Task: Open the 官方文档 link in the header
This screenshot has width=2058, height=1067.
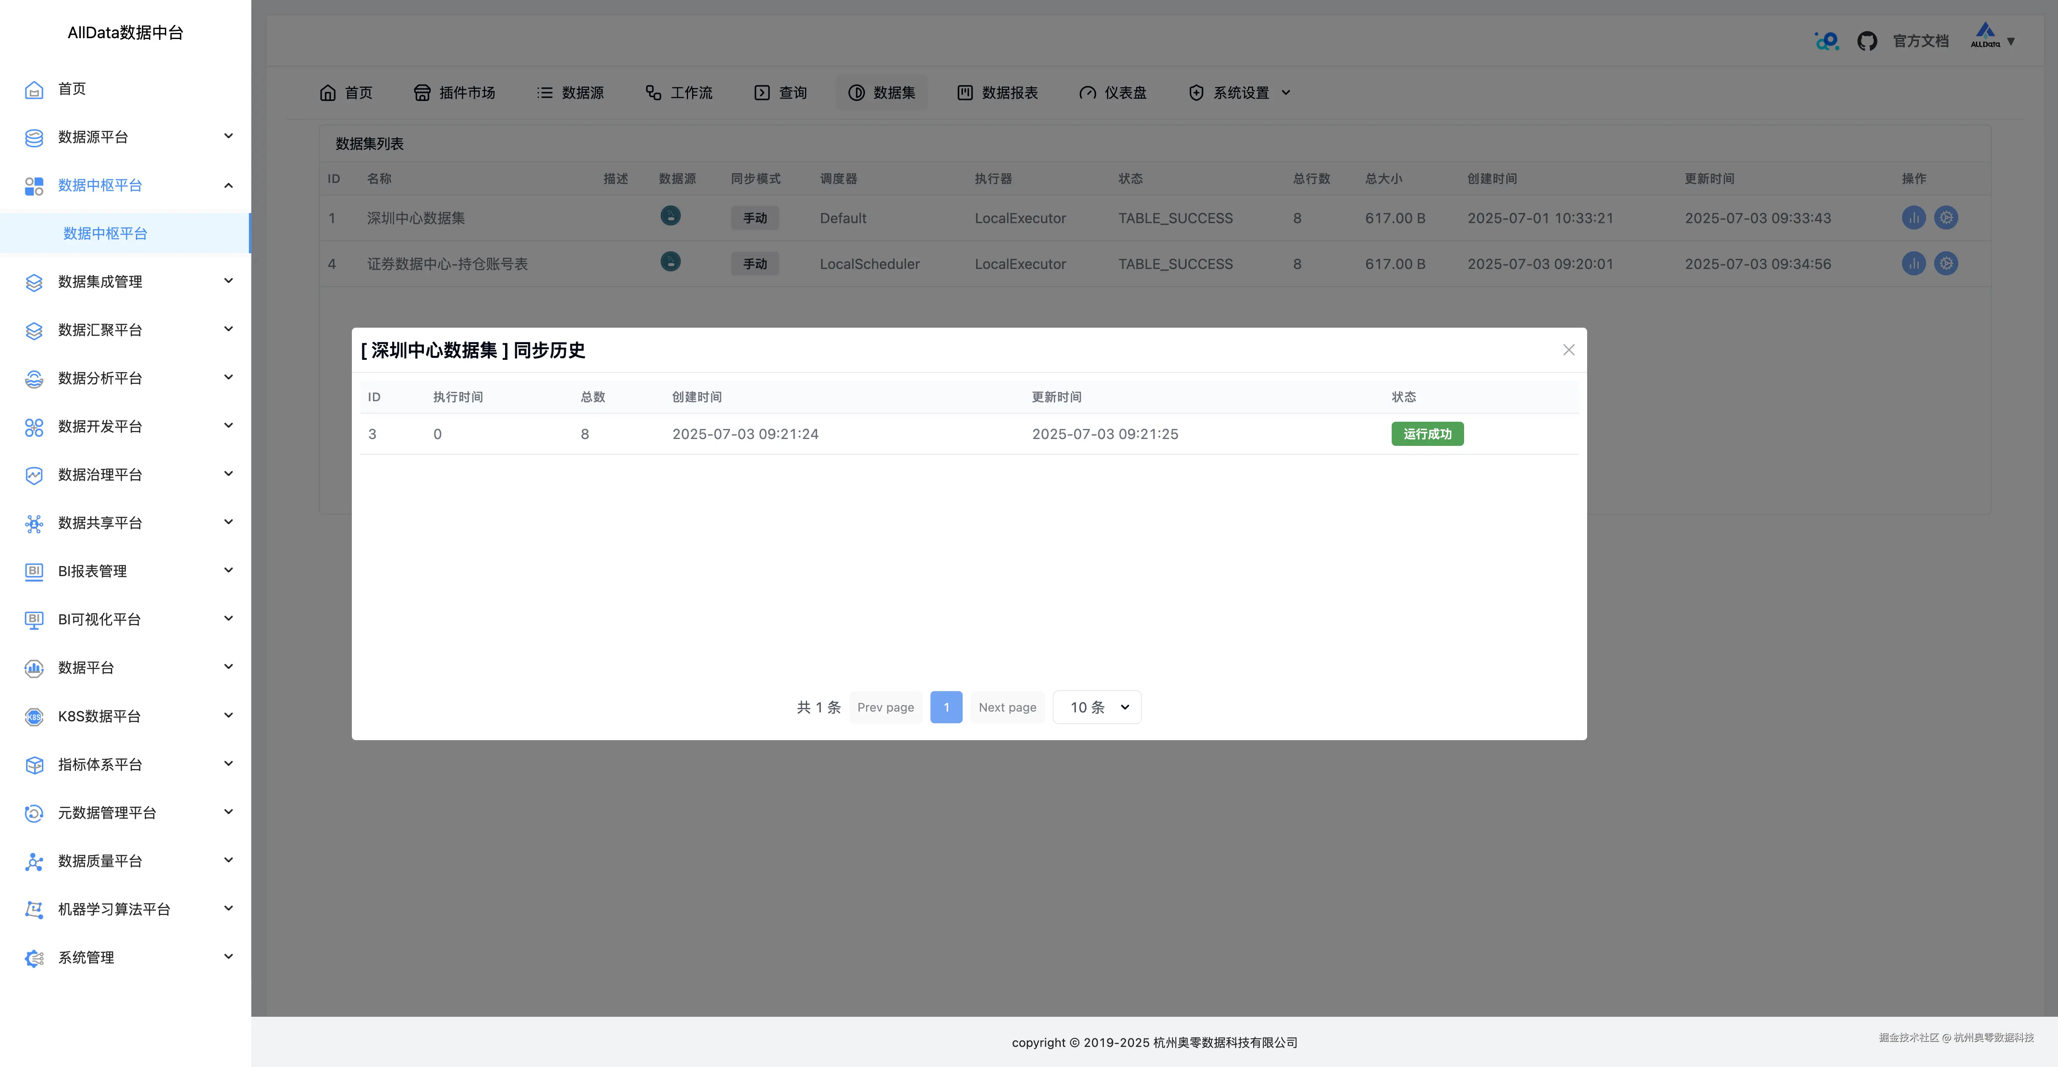Action: coord(1920,40)
